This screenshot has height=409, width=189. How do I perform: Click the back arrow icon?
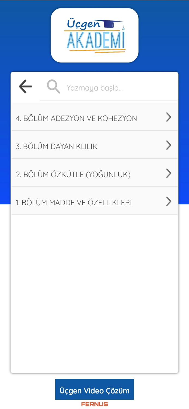(x=25, y=86)
